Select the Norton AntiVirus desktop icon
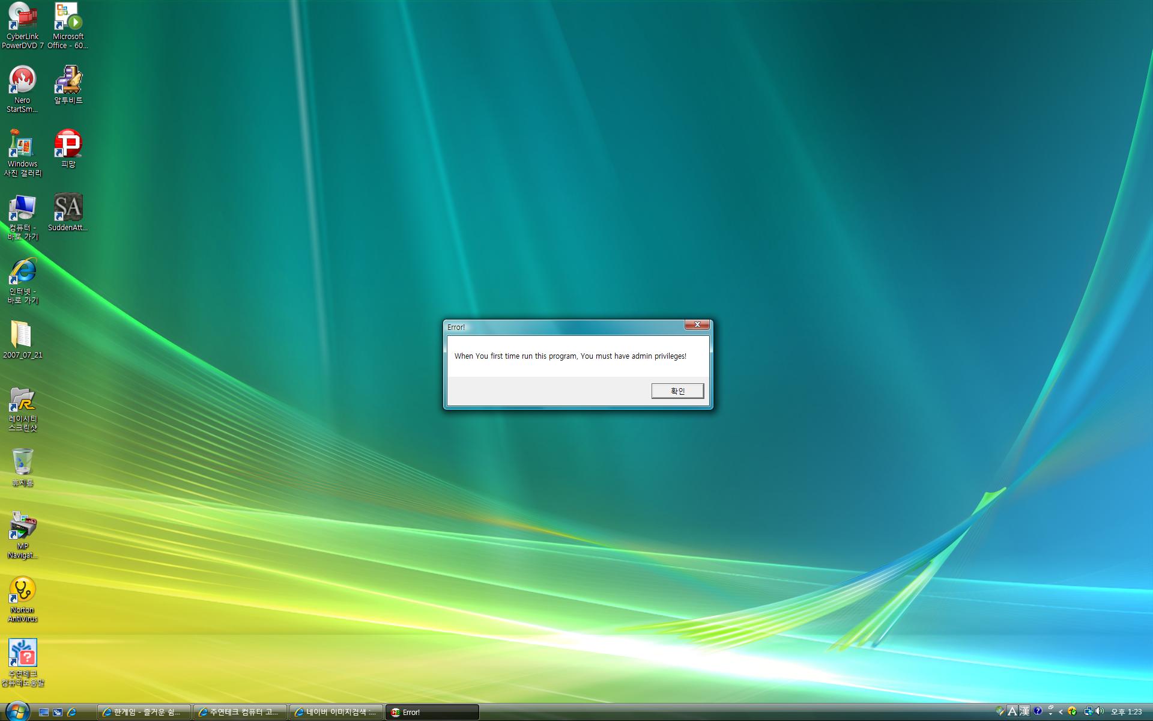The height and width of the screenshot is (721, 1153). click(x=22, y=599)
